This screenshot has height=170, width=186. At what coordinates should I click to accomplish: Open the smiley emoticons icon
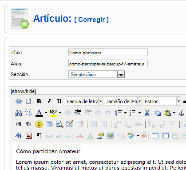39,124
